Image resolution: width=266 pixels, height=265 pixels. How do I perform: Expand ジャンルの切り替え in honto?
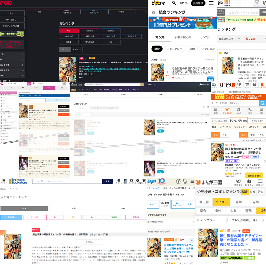[171, 215]
